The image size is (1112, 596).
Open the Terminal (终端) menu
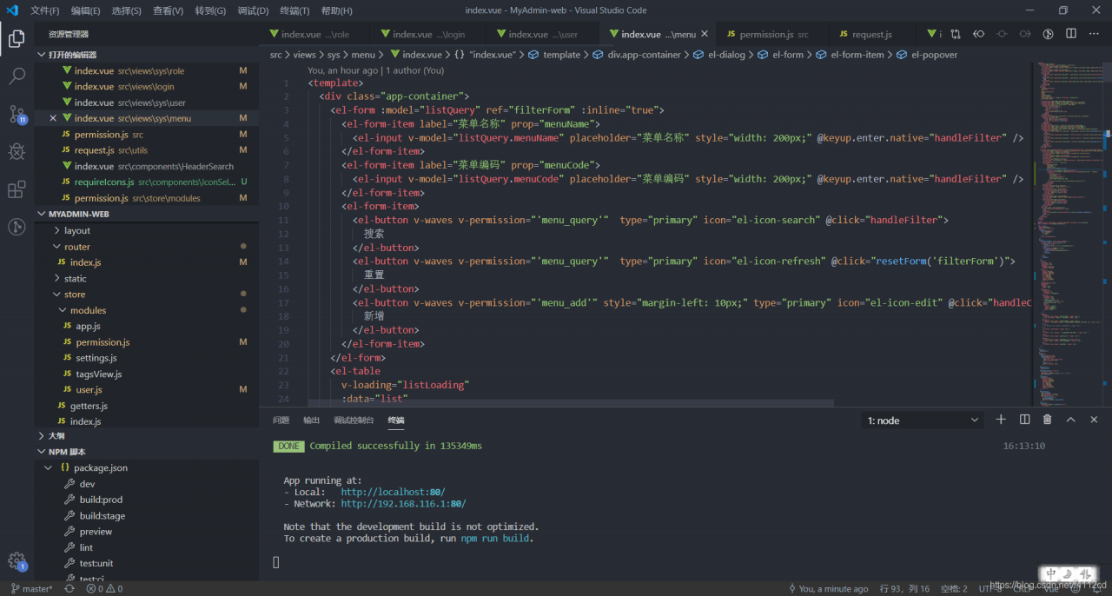295,10
